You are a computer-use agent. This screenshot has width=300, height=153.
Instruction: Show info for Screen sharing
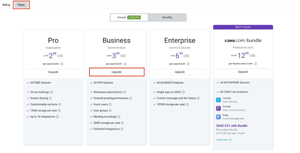point(50,98)
